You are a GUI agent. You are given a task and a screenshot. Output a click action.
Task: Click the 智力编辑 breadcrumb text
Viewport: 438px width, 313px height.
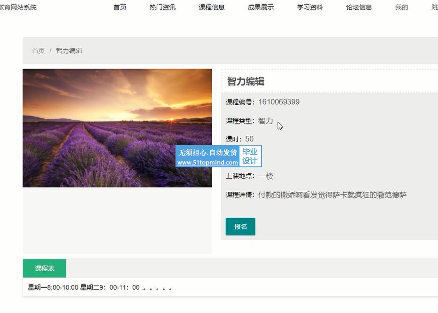coord(69,51)
